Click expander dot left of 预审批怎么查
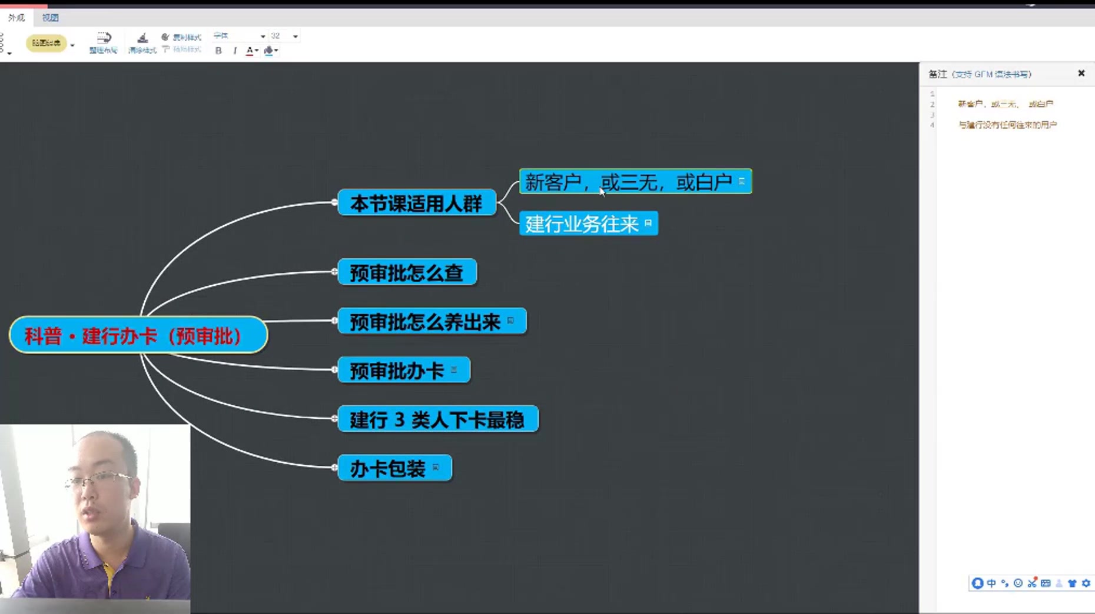 (x=334, y=272)
